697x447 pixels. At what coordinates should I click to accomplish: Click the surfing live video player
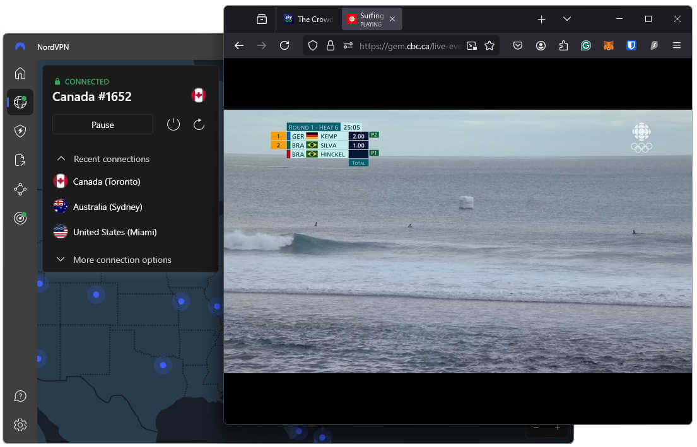pos(458,241)
